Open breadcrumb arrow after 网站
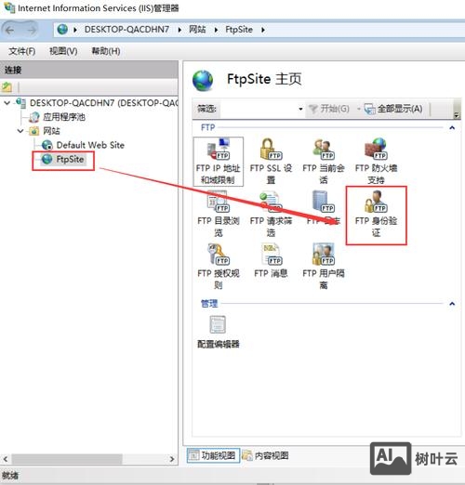Image resolution: width=465 pixels, height=485 pixels. 216,30
